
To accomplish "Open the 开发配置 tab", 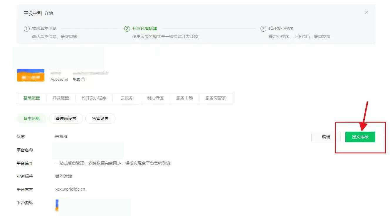I will click(x=60, y=98).
